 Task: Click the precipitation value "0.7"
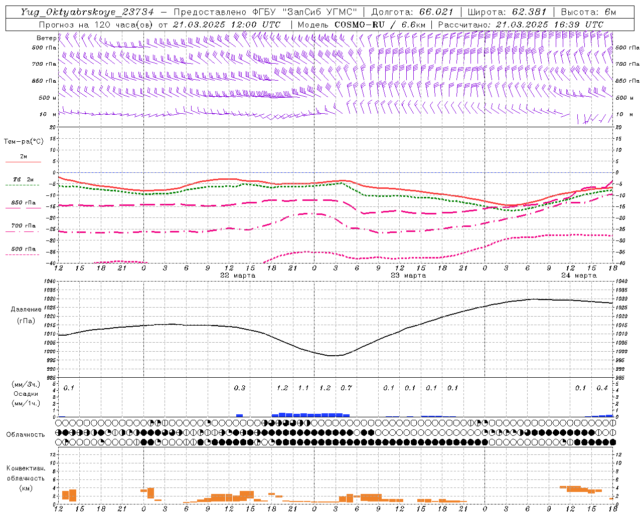[346, 388]
